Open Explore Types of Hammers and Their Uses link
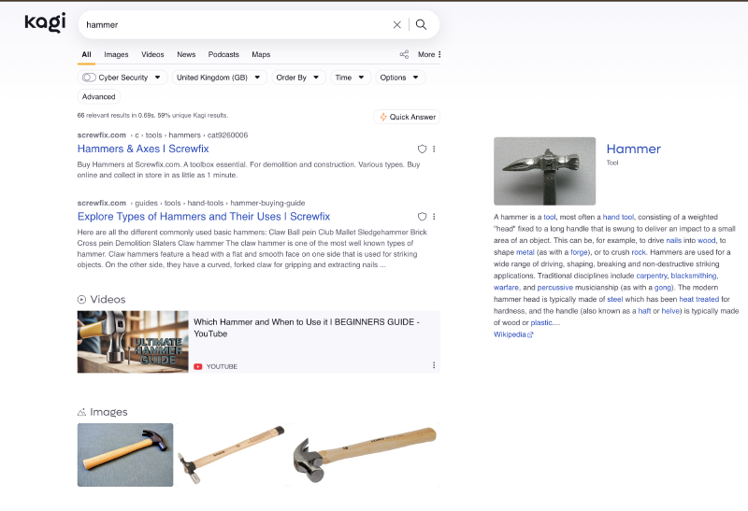Screen dimensions: 748x511 tap(204, 217)
